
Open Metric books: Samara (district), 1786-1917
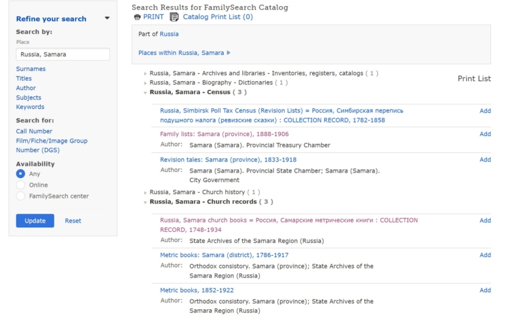[225, 255]
